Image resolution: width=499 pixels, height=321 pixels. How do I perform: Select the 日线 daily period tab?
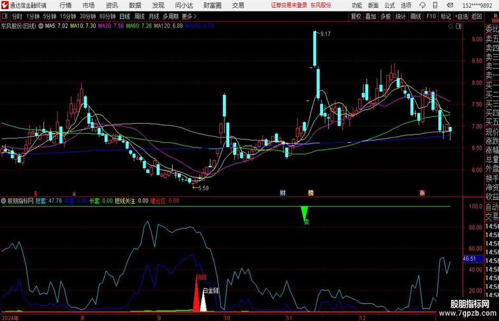(125, 16)
